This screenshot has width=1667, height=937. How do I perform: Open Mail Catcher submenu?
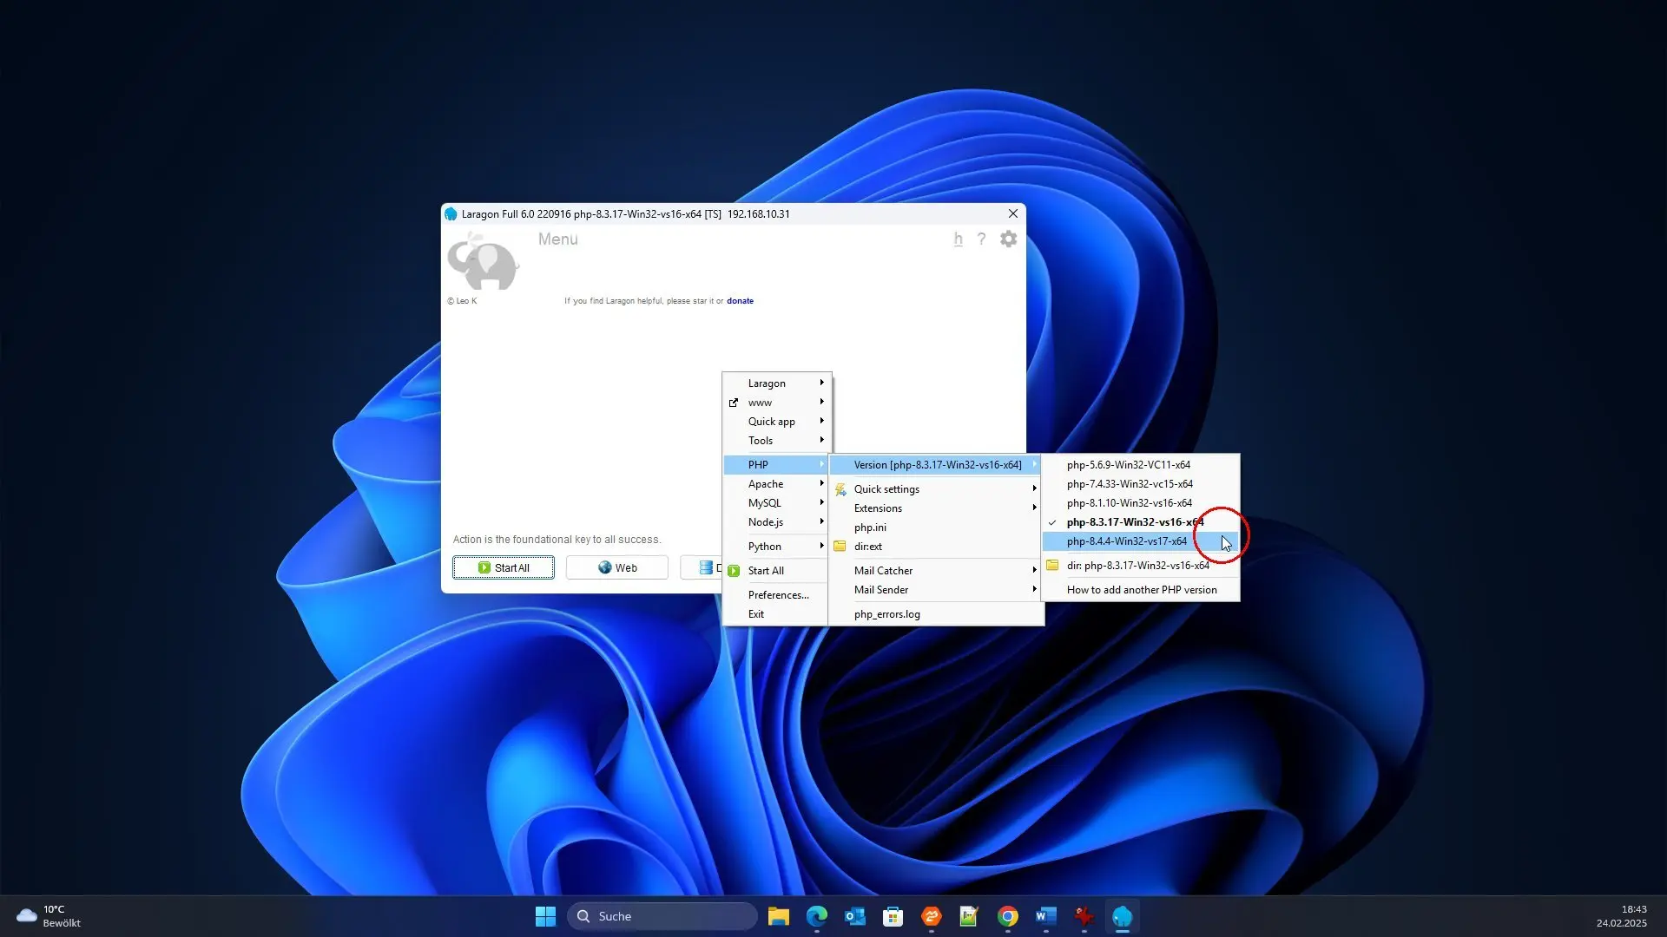[936, 571]
